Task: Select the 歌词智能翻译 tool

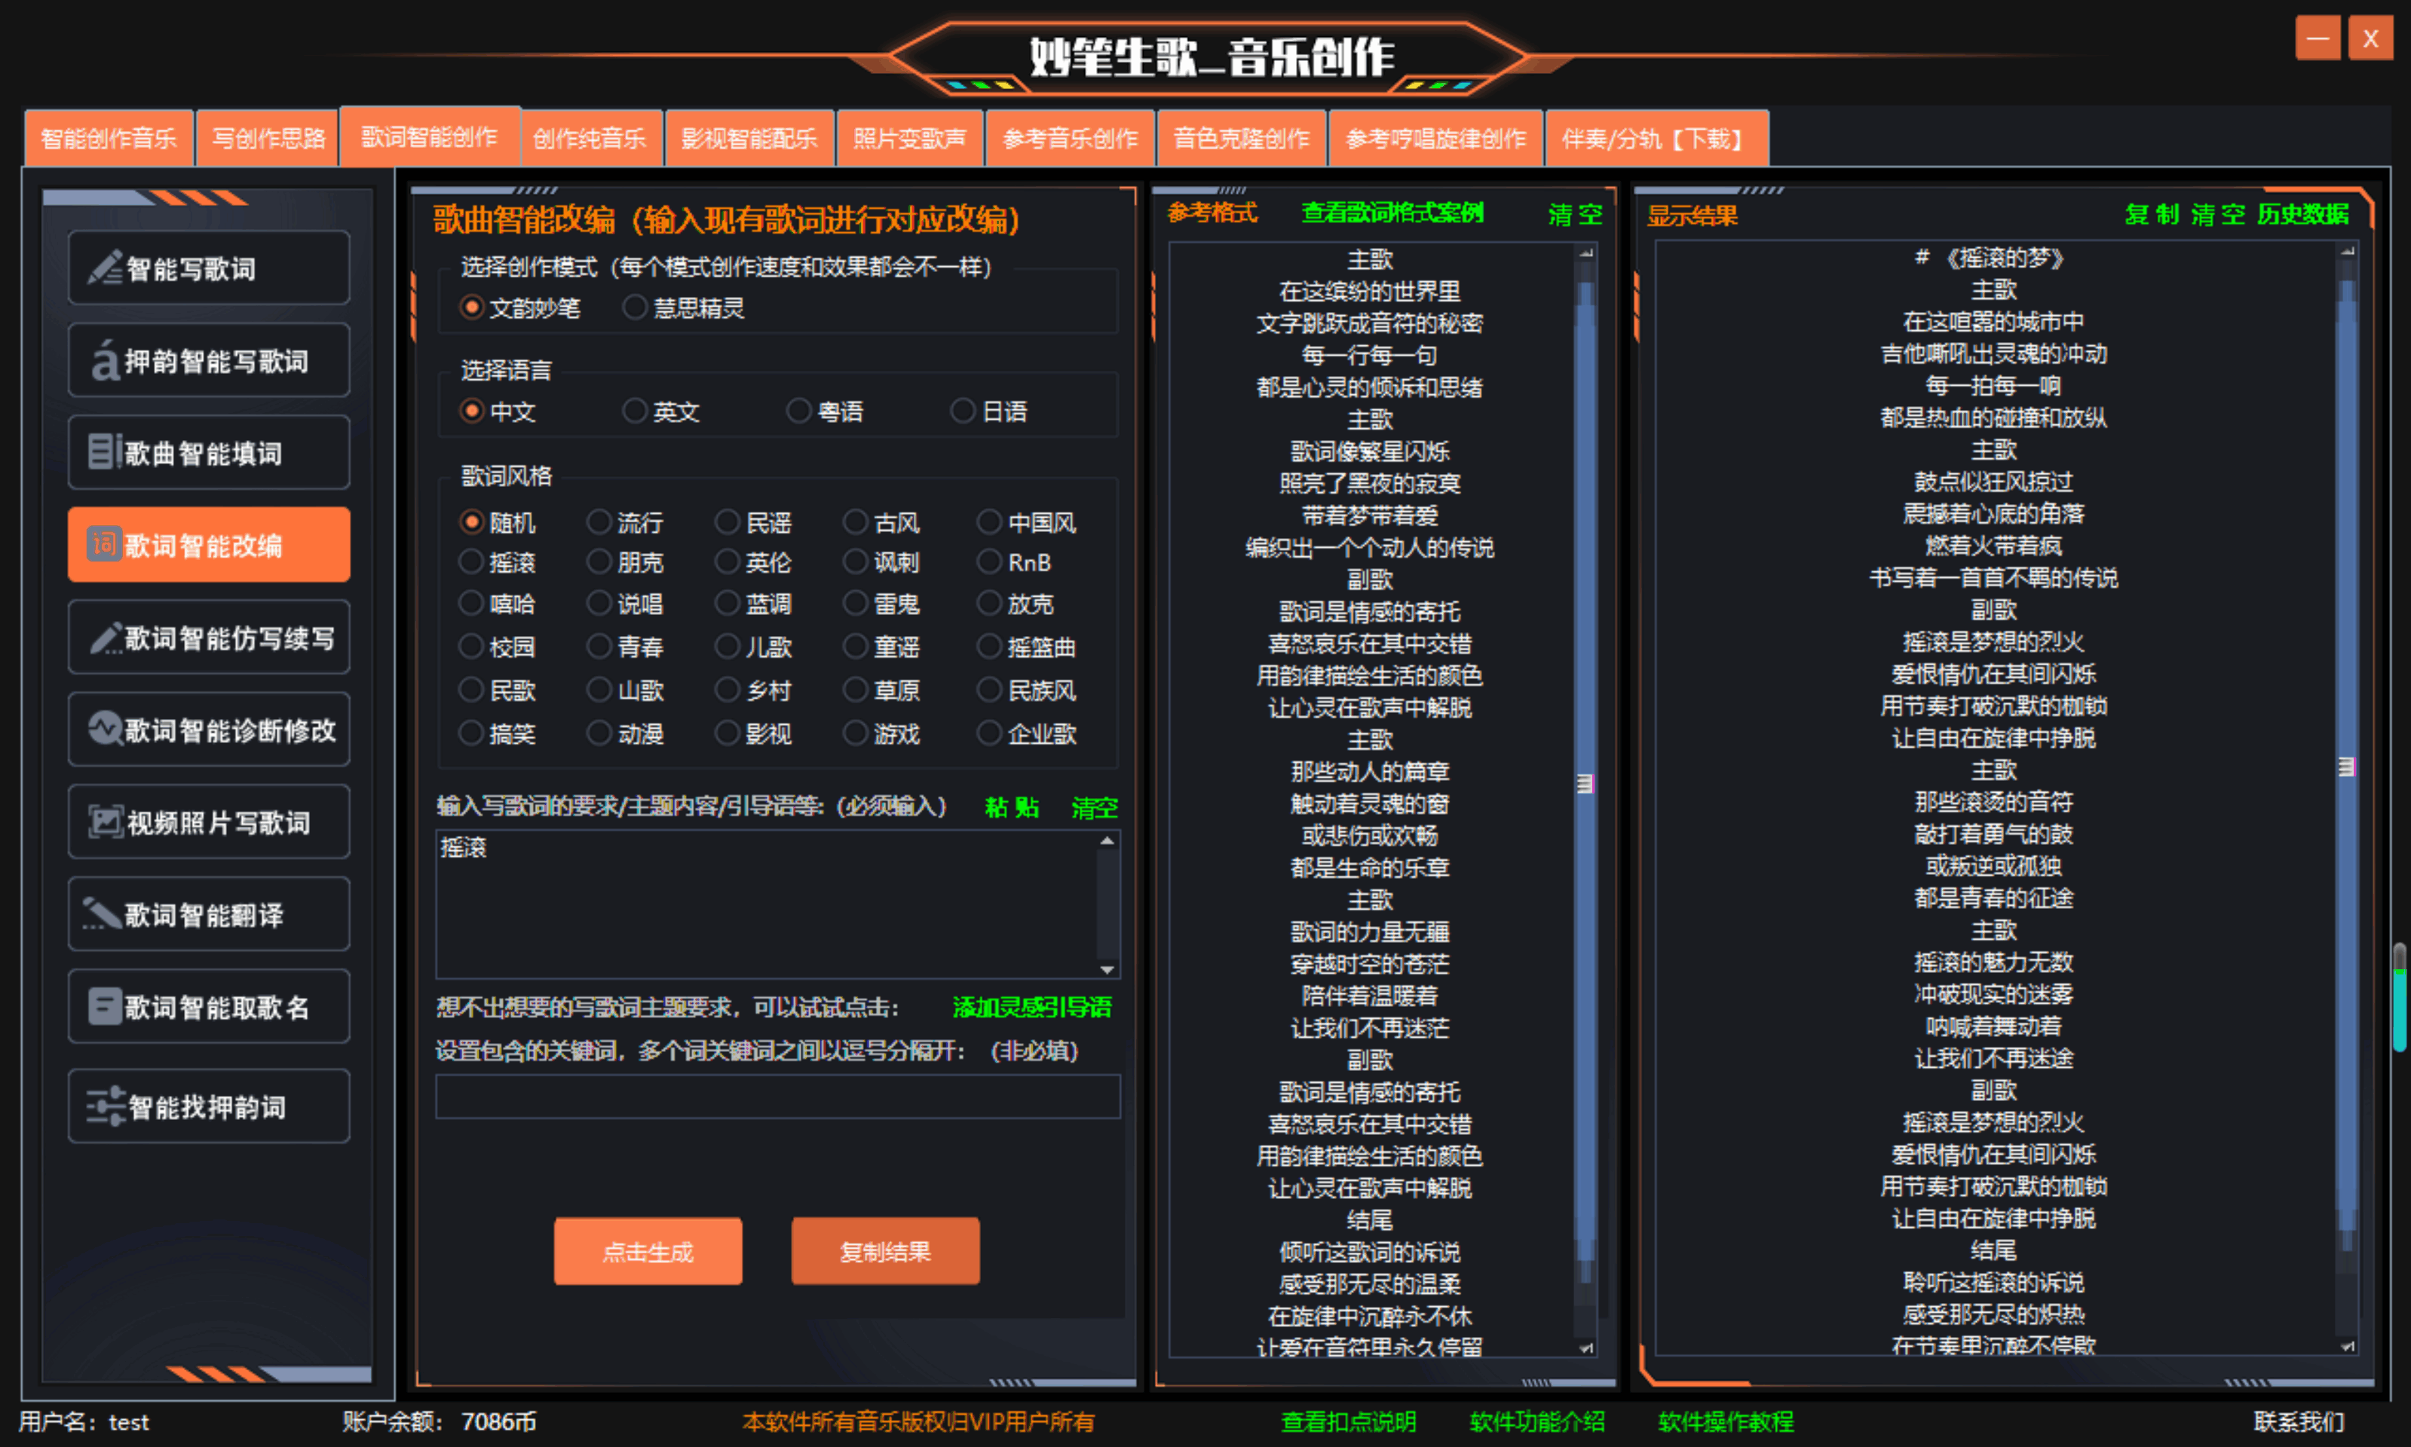Action: [208, 913]
